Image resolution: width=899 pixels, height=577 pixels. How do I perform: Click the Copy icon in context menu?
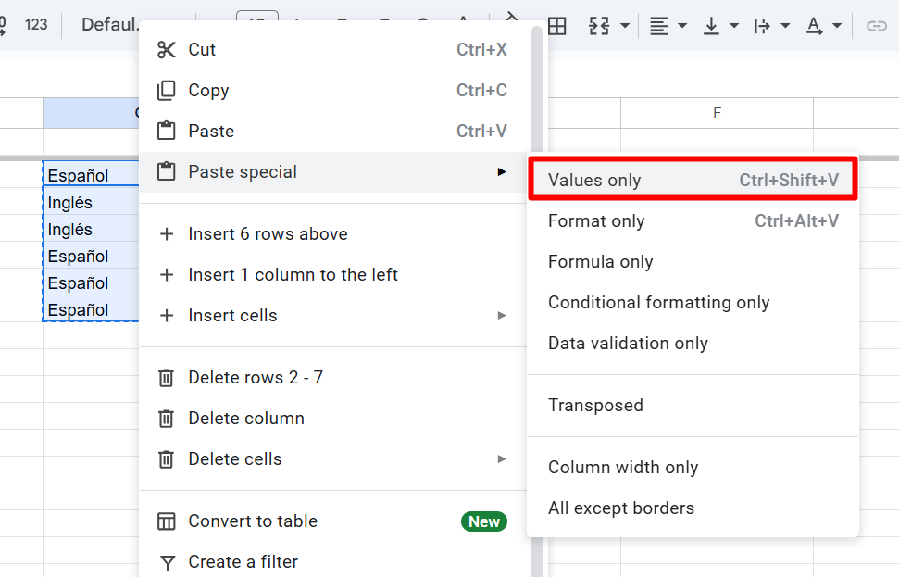point(167,91)
